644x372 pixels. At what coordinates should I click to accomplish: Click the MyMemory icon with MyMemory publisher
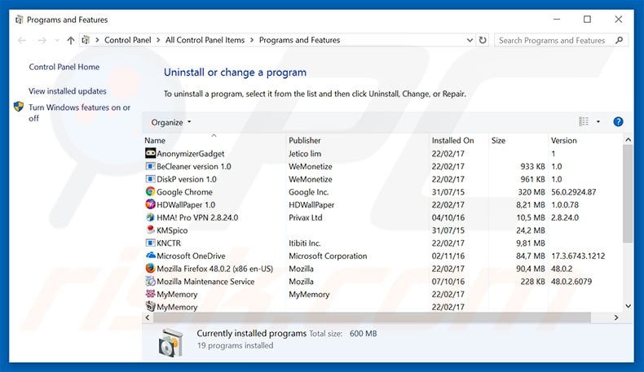point(150,294)
